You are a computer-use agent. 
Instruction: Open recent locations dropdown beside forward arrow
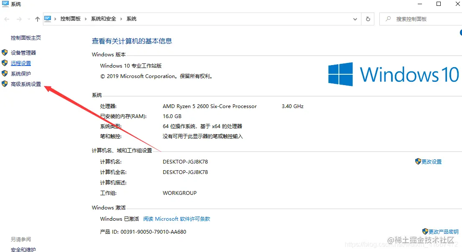(29, 19)
